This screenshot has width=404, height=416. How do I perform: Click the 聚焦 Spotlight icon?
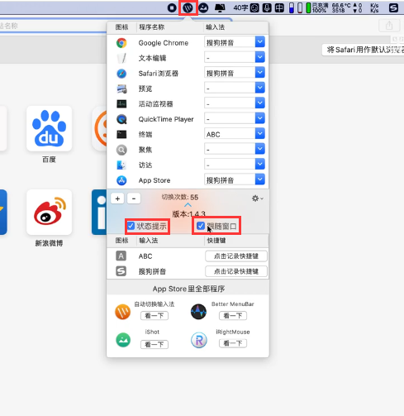121,150
